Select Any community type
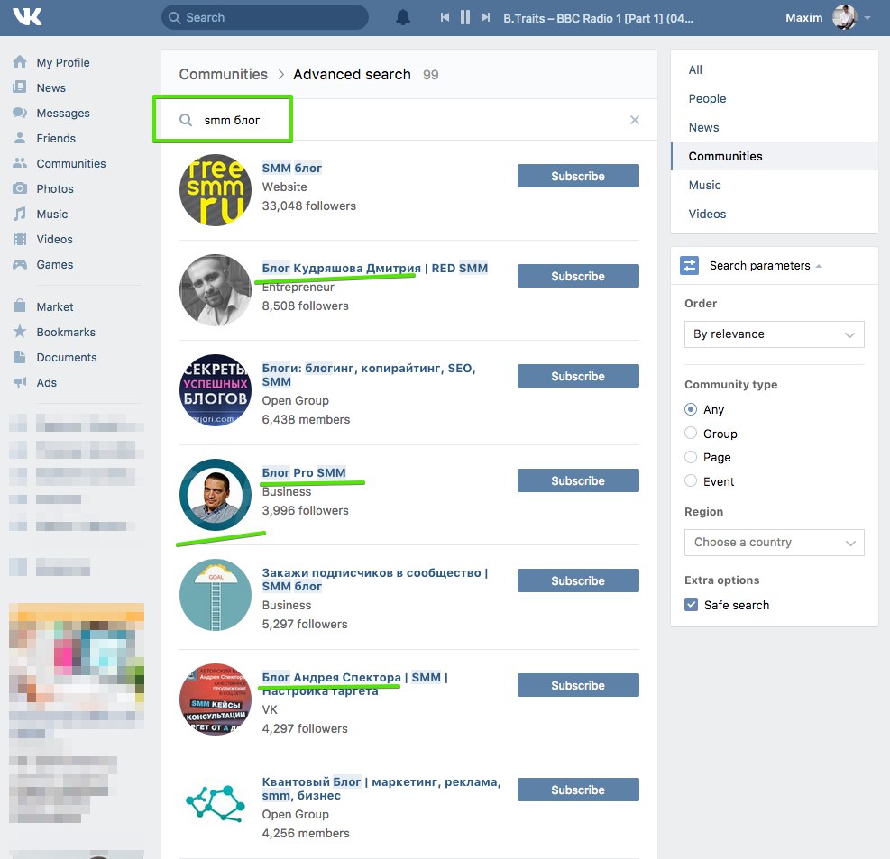890x859 pixels. click(x=690, y=409)
